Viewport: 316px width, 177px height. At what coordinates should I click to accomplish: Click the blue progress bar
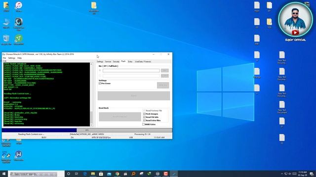39,130
